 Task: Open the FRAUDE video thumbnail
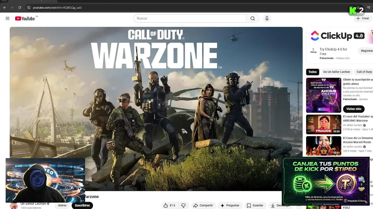point(323,125)
